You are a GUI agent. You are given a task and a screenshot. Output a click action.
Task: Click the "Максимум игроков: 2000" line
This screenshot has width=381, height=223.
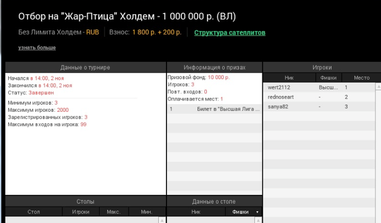[38, 110]
